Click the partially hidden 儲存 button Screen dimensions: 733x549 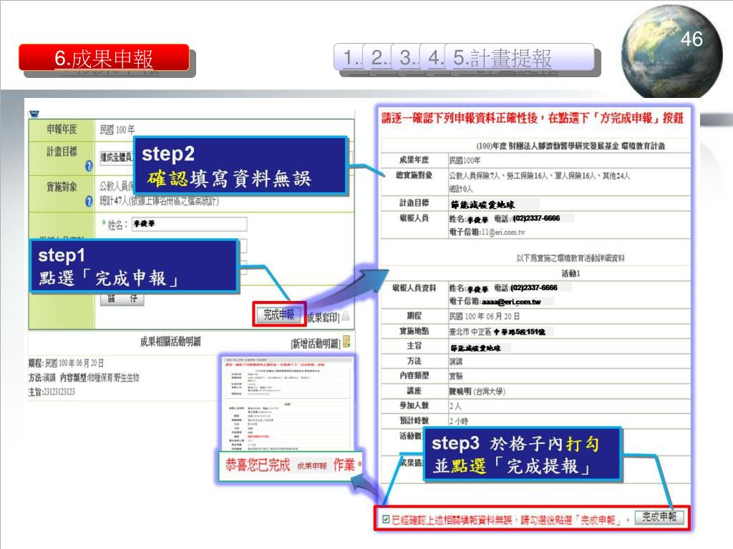point(122,299)
